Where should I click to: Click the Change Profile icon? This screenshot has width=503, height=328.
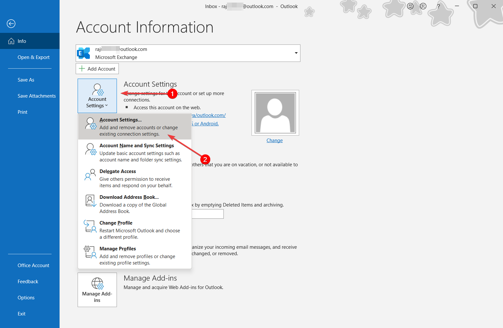click(x=90, y=226)
